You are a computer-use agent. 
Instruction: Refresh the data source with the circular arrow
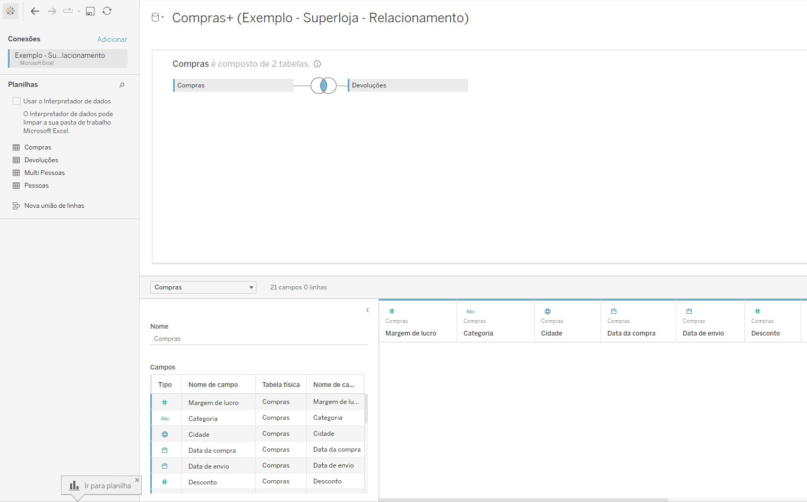pyautogui.click(x=107, y=11)
